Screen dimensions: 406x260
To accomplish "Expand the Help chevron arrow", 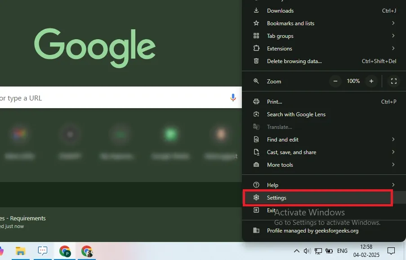I will pyautogui.click(x=393, y=185).
